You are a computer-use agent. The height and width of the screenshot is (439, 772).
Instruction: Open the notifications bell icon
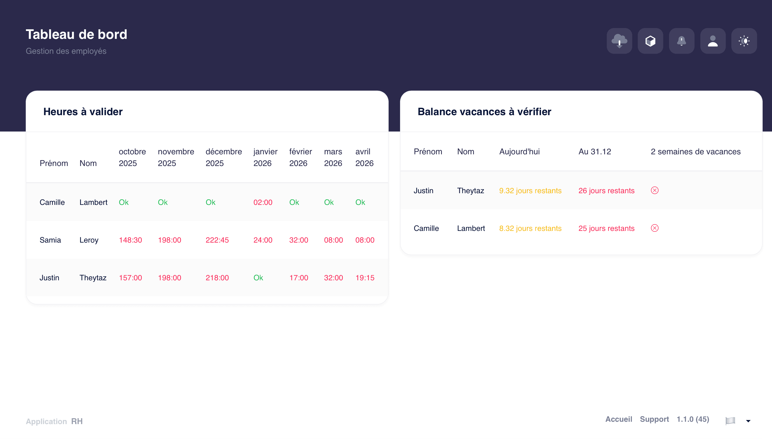(x=682, y=41)
